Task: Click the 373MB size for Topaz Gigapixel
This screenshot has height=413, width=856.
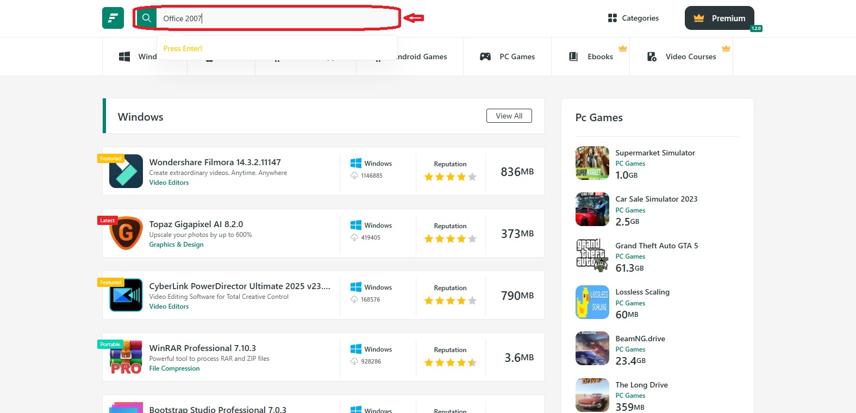Action: click(x=517, y=234)
